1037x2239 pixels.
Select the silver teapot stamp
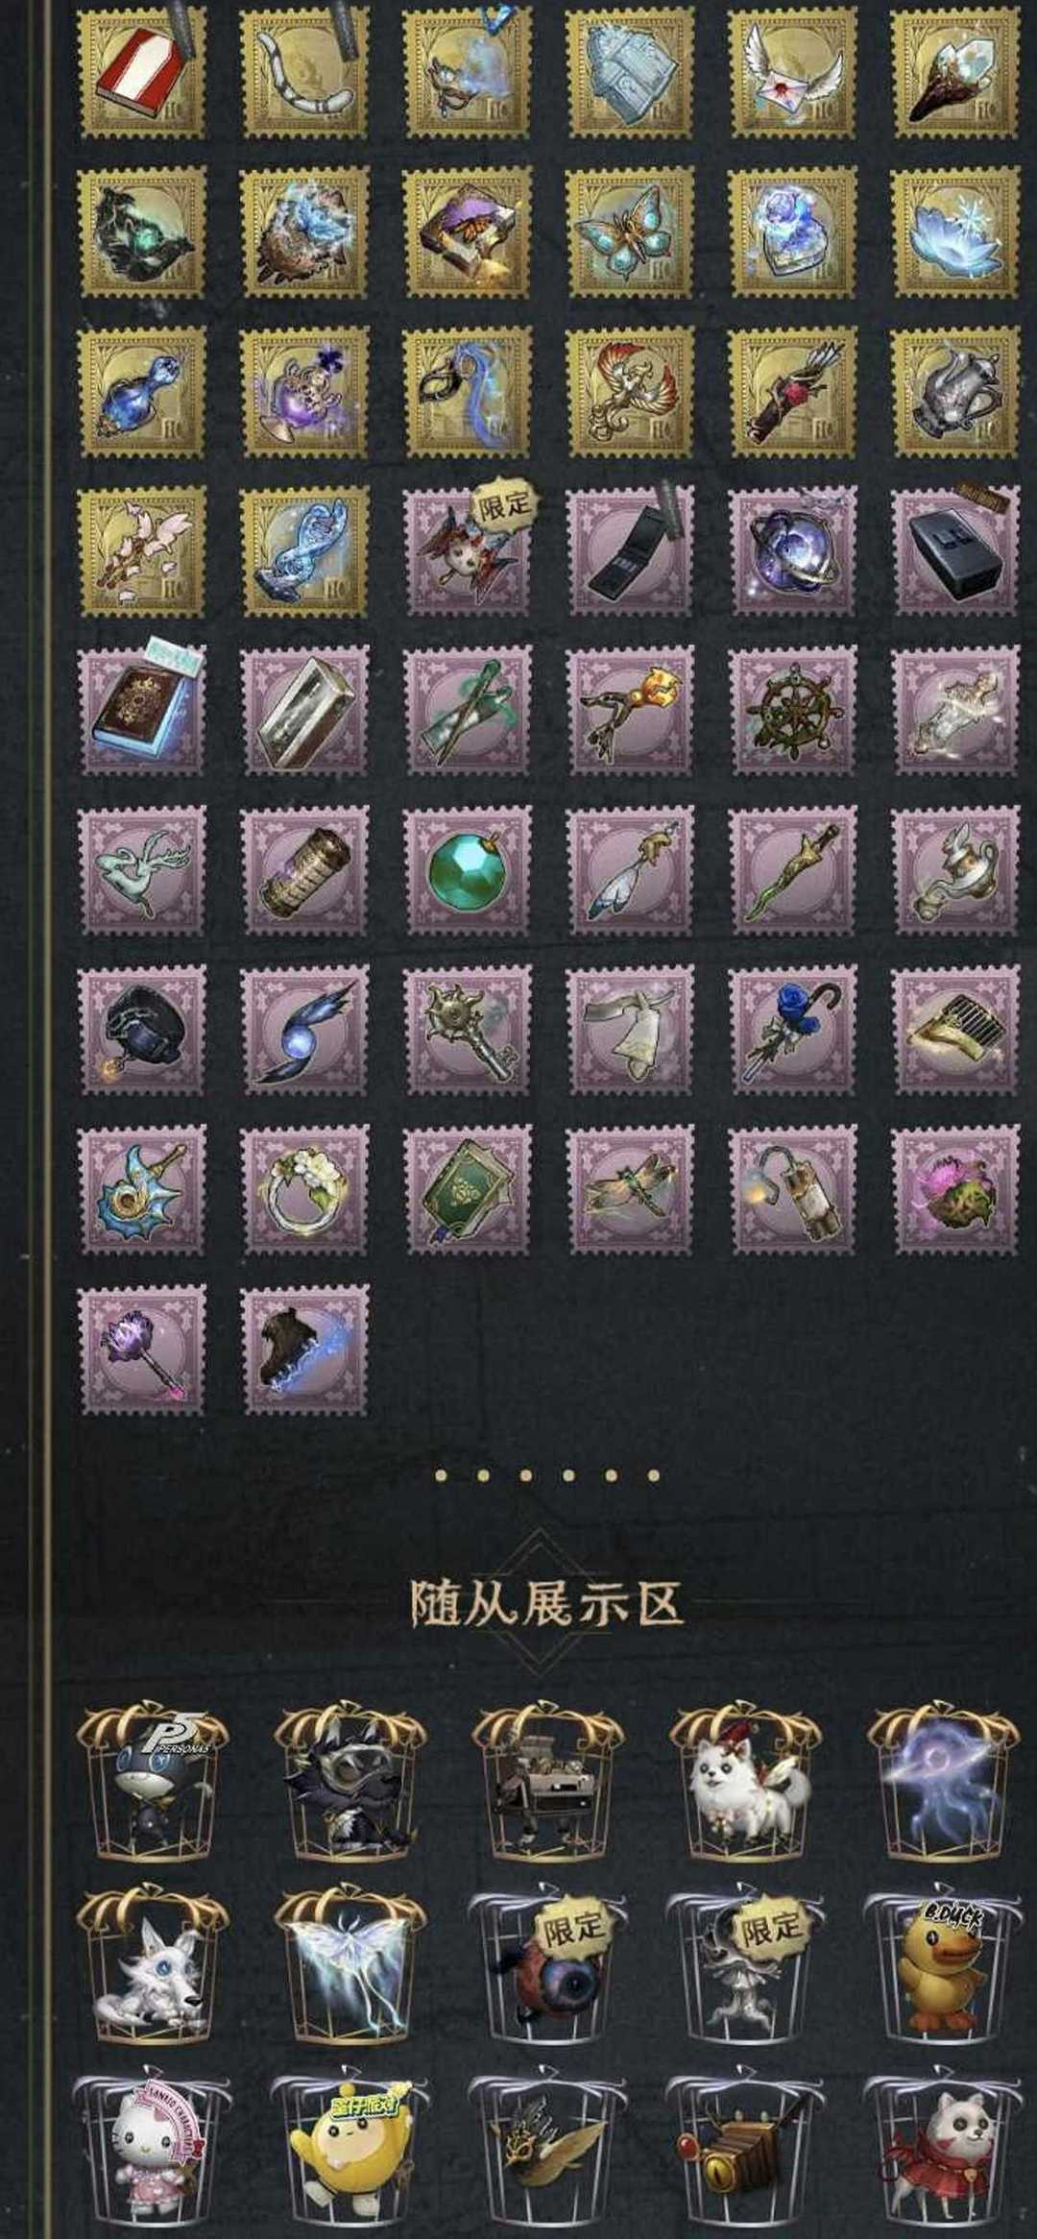click(x=956, y=391)
